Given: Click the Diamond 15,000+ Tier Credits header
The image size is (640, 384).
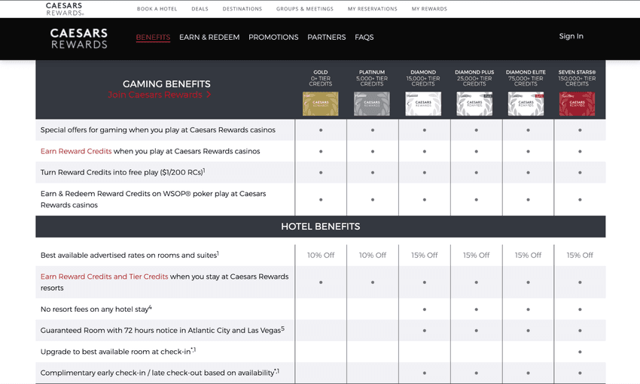Looking at the screenshot, I should [x=423, y=78].
